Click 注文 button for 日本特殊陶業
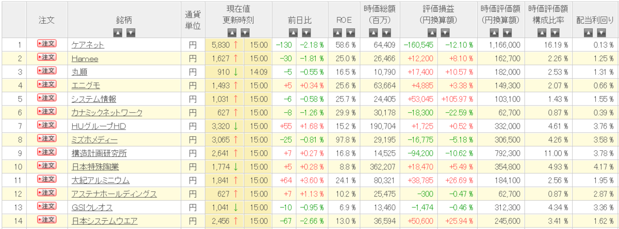619x229 pixels. pos(46,166)
